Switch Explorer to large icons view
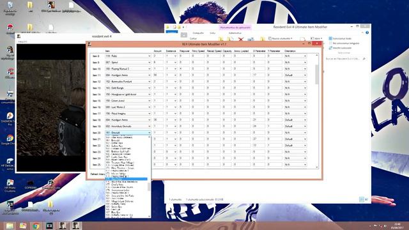Image resolution: width=409 pixels, height=230 pixels. click(366, 199)
